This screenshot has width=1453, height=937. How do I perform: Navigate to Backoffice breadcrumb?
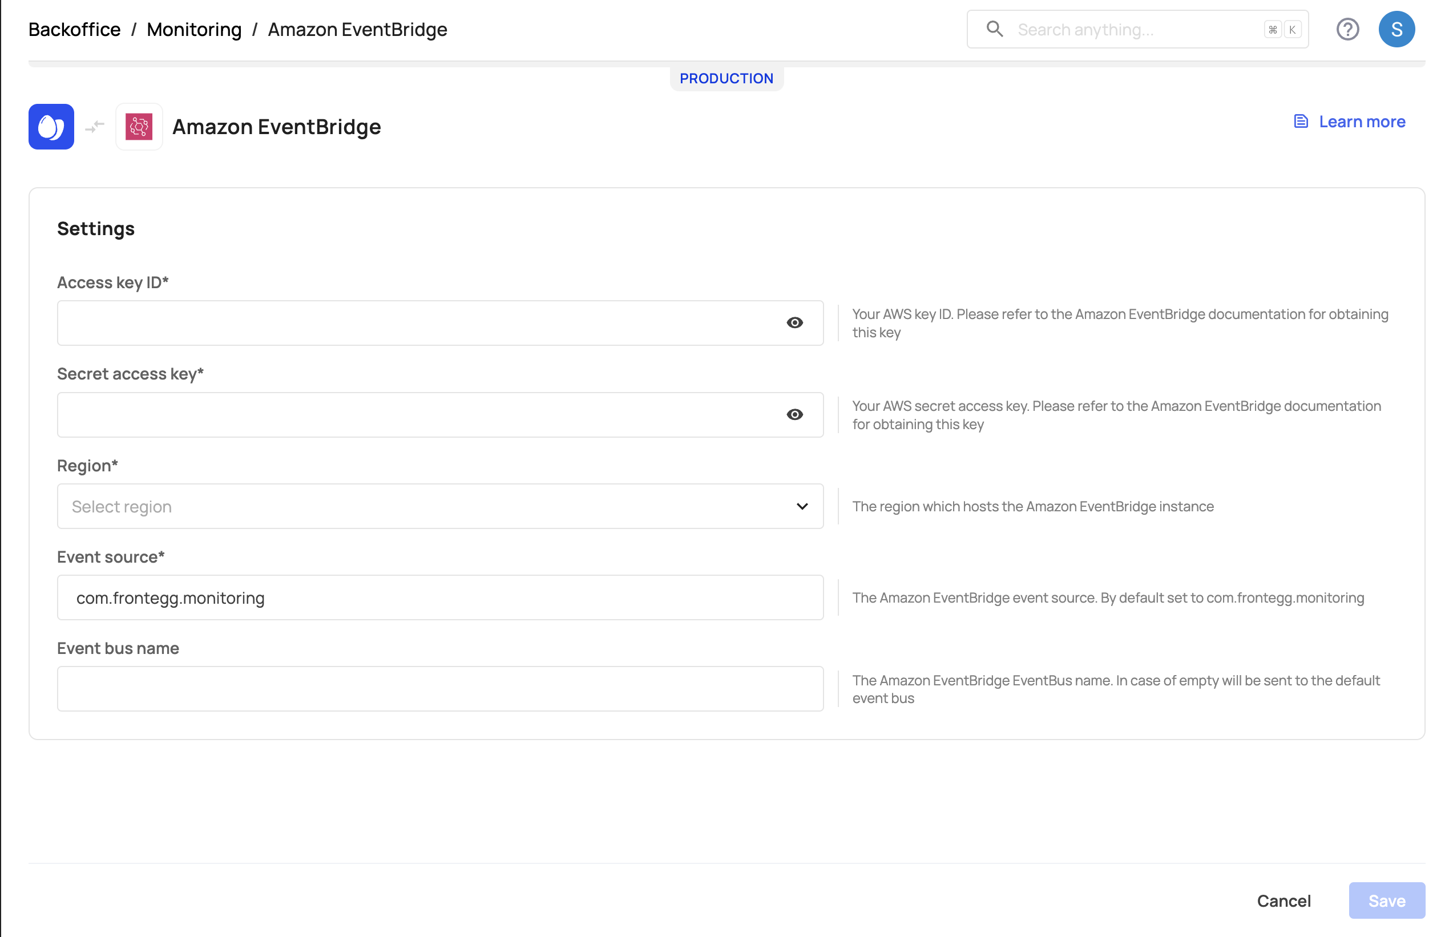74,29
